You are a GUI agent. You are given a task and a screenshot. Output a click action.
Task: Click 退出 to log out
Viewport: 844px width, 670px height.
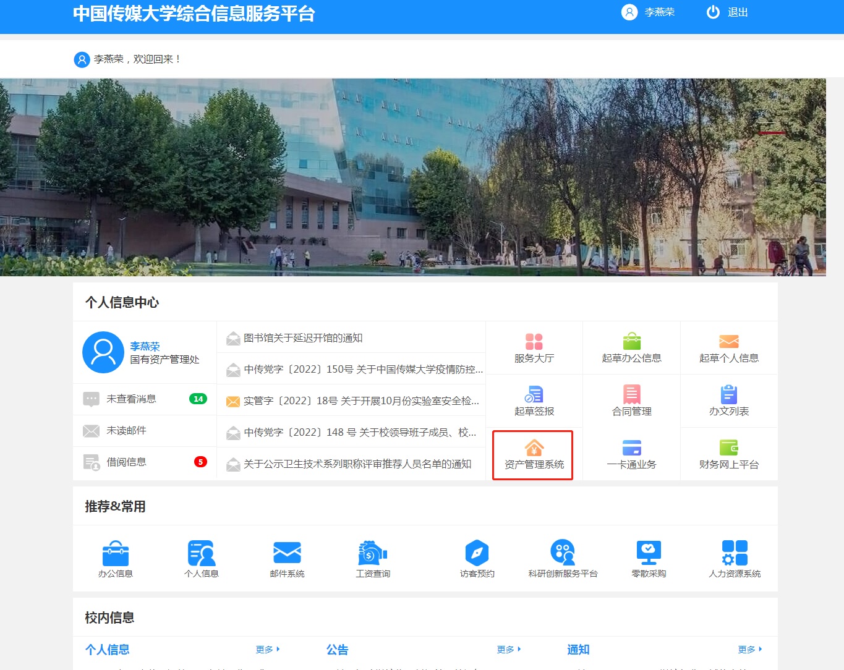[x=737, y=12]
